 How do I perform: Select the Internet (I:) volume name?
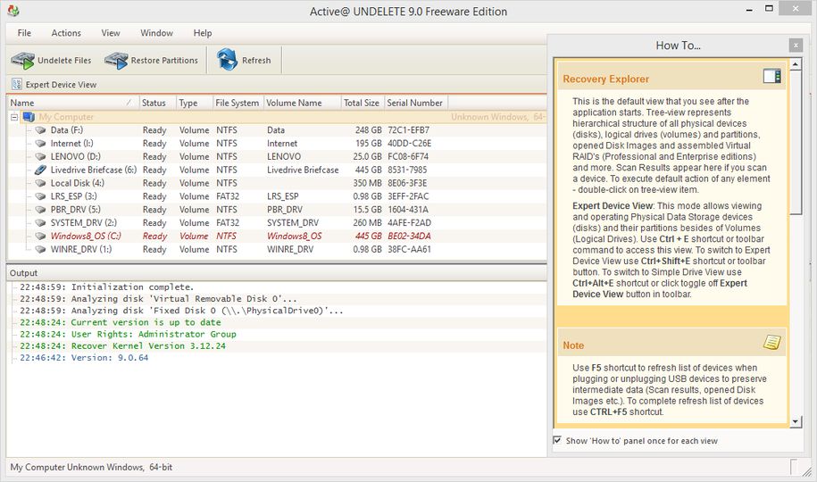click(x=72, y=144)
